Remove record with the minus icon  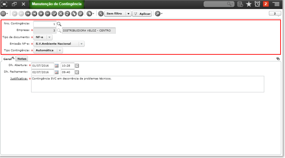(48, 14)
